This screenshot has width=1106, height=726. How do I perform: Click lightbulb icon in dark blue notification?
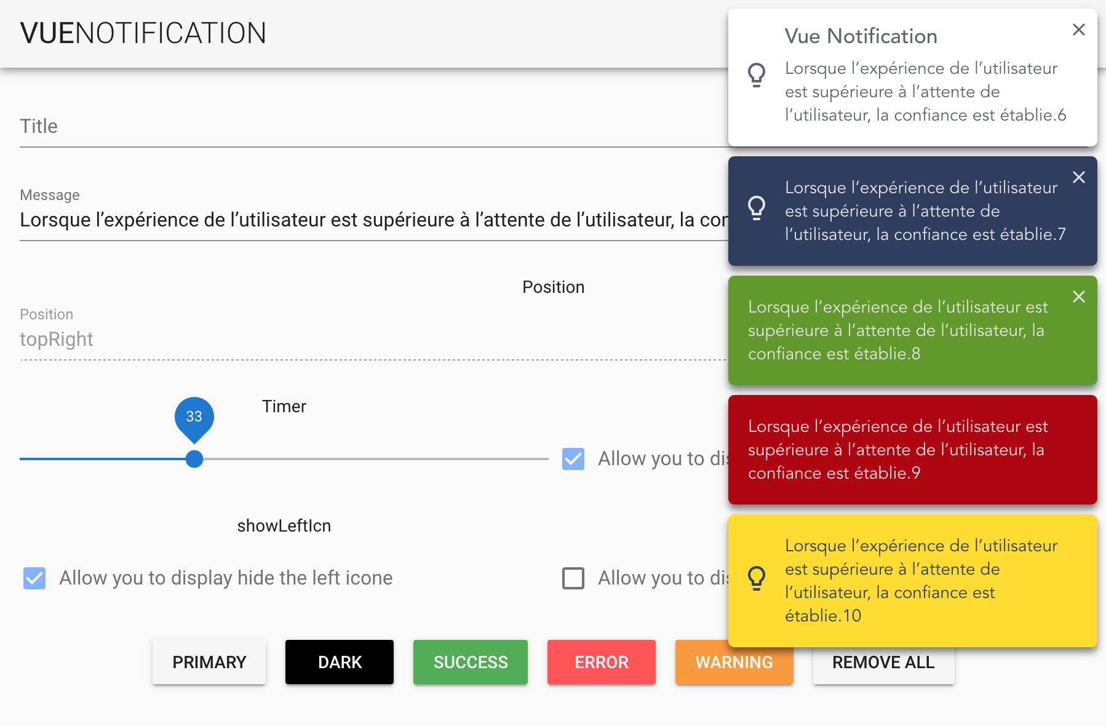pyautogui.click(x=757, y=208)
